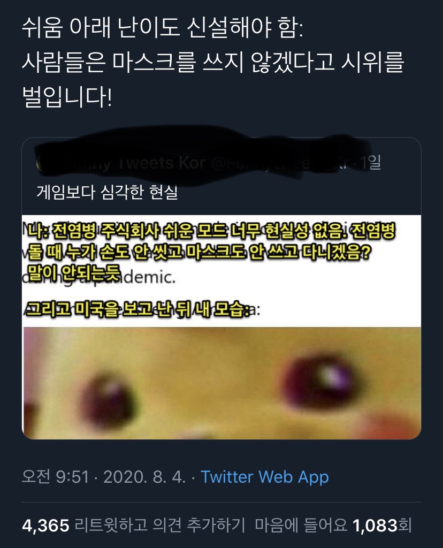443x548 pixels.
Task: Open quoted tweet caption 게임보다 심각한 현실
Action: coord(107,192)
